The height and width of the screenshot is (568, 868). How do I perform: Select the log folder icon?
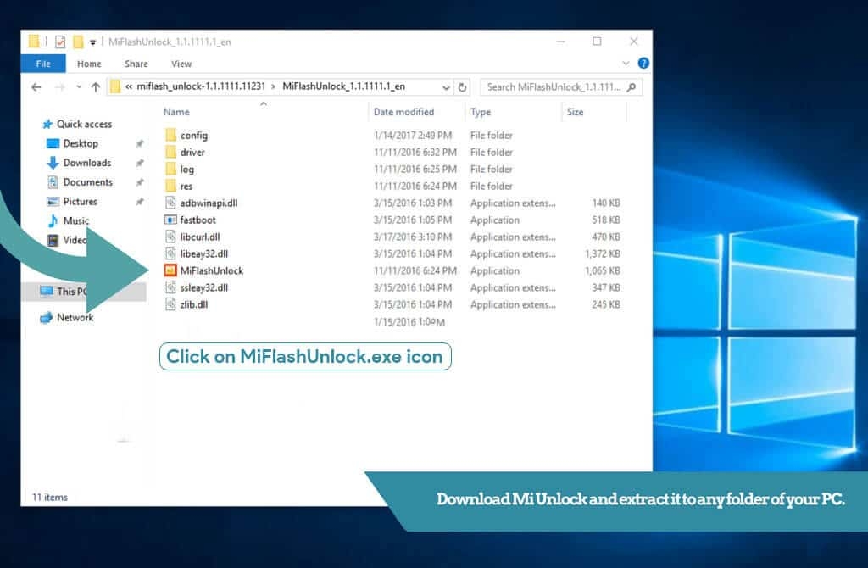click(170, 169)
